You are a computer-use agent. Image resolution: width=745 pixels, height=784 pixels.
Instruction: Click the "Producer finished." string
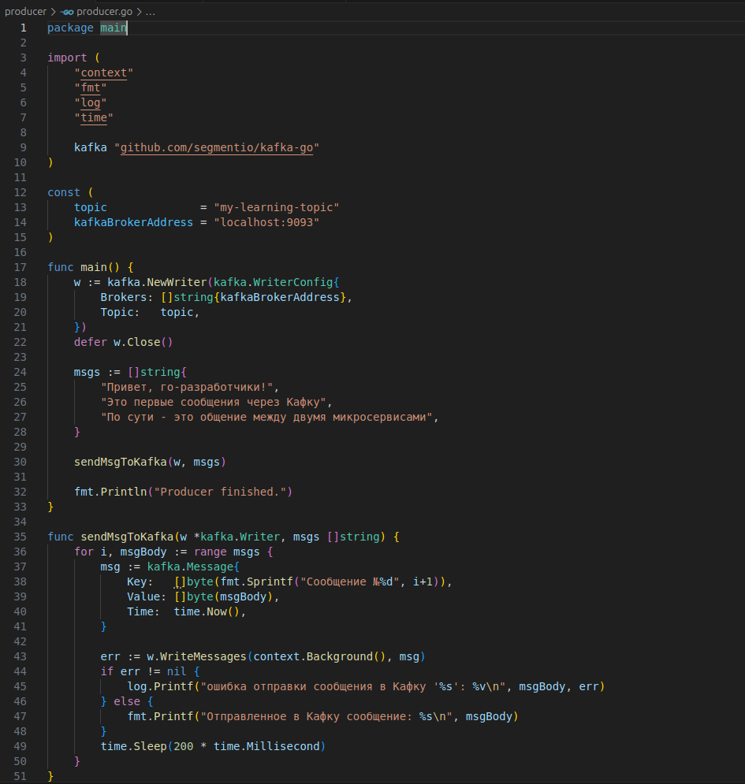tap(220, 492)
